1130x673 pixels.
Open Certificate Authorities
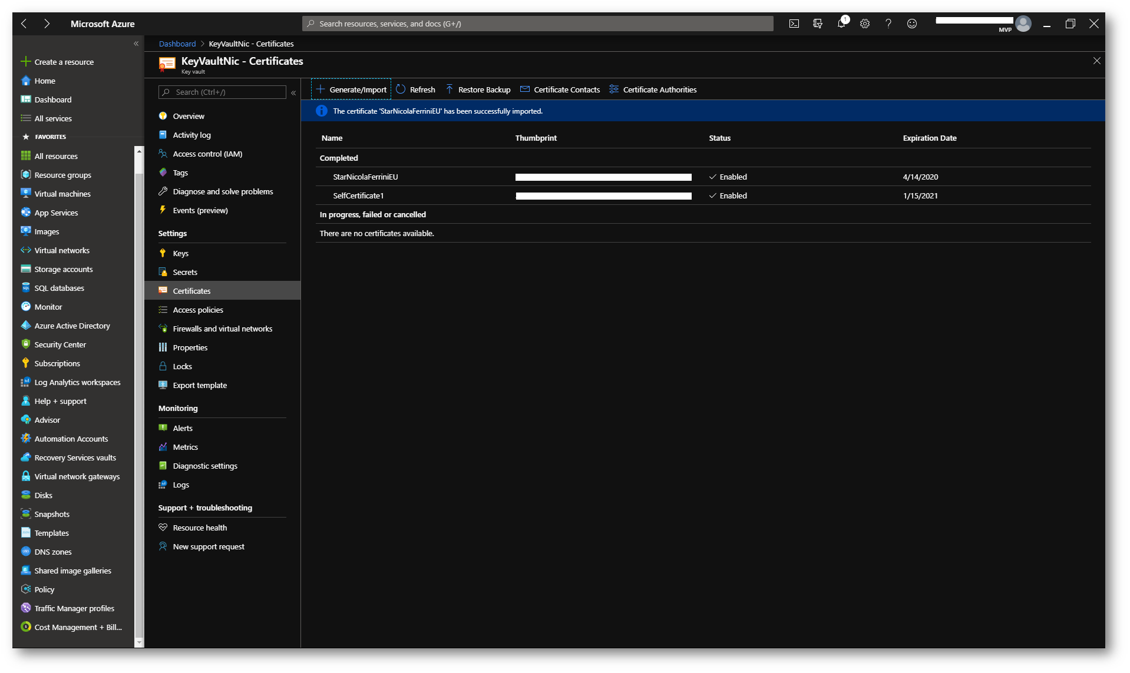coord(653,89)
